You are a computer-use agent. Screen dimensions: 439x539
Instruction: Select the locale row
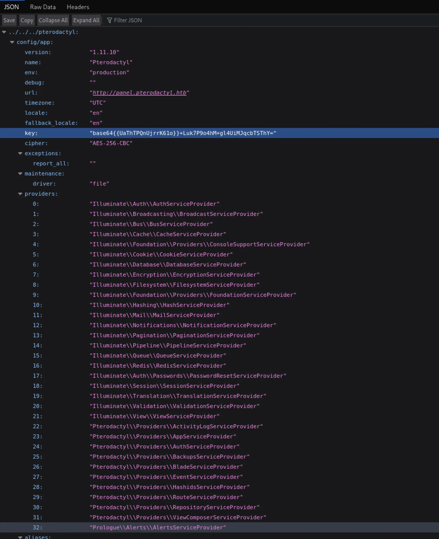point(219,113)
